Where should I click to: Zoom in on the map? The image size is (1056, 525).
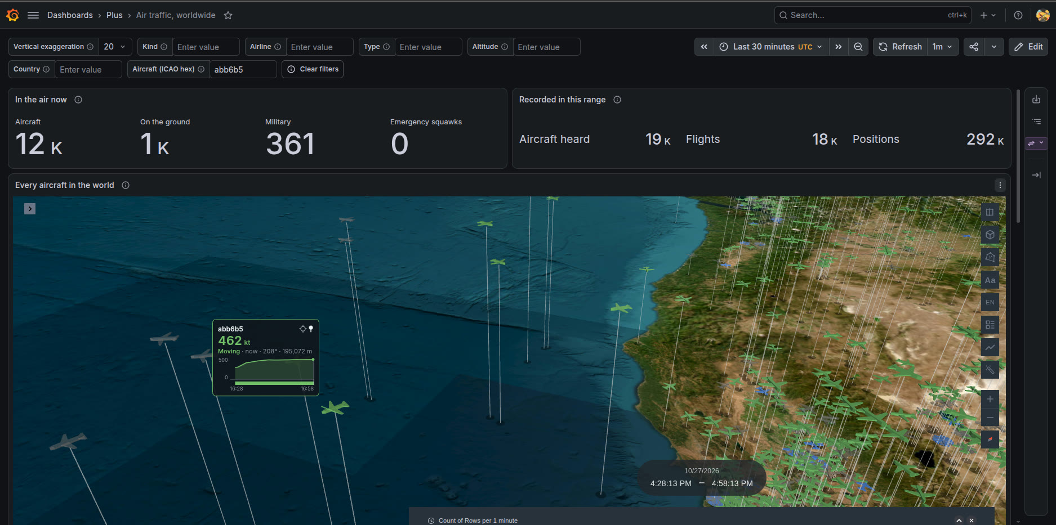pyautogui.click(x=990, y=399)
